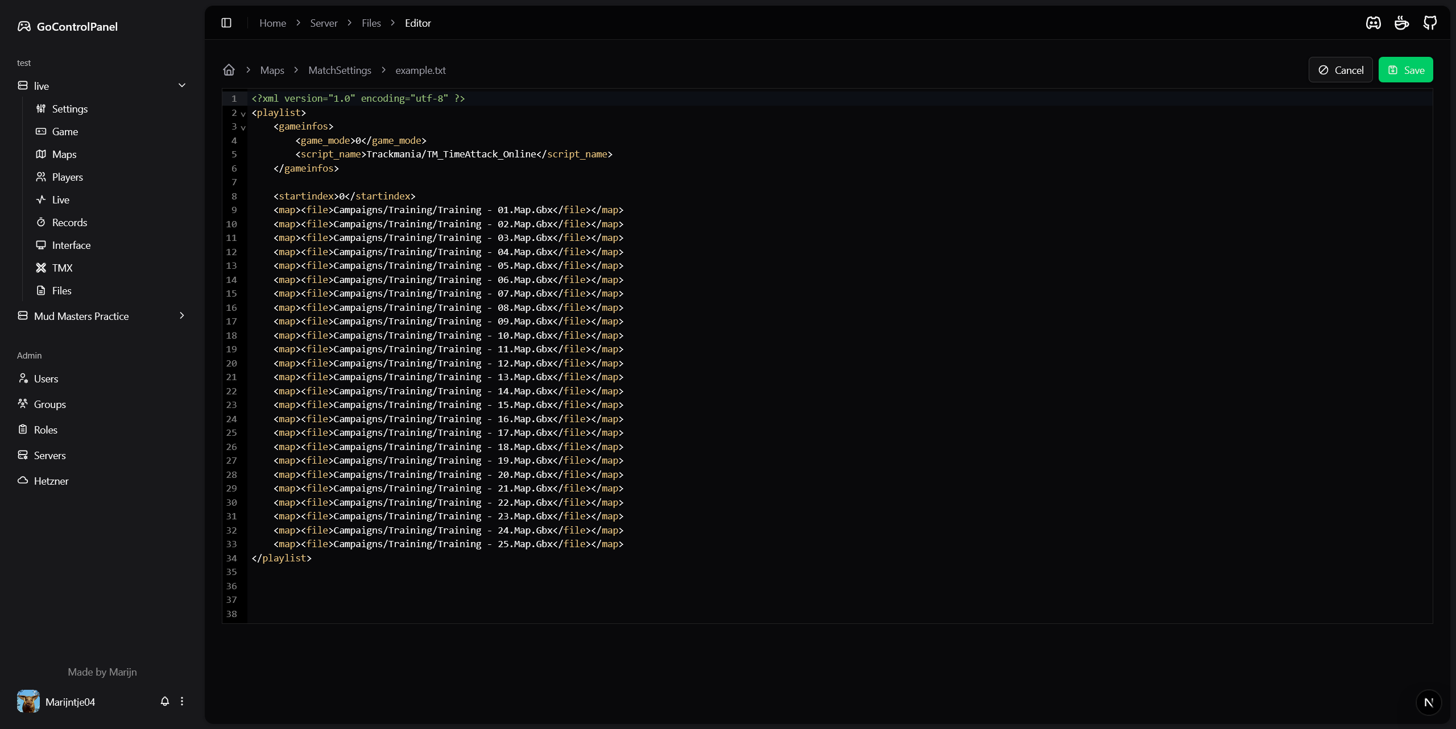
Task: Fold the gameinfos tag at line 3
Action: tap(243, 127)
